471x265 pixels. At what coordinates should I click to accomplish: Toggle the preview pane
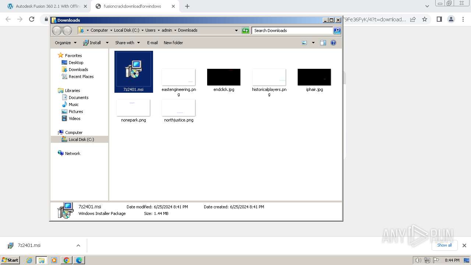pyautogui.click(x=323, y=43)
